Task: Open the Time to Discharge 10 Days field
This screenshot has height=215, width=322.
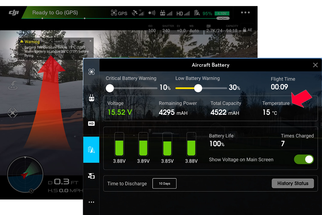Action: coord(164,183)
